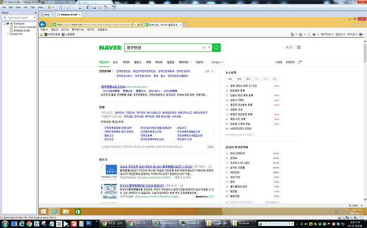
Task: Close the related searches box with X
Action: tap(212, 71)
